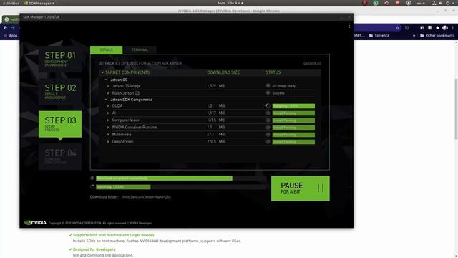
Task: Click the Jetson OS image size value
Action: click(x=216, y=86)
